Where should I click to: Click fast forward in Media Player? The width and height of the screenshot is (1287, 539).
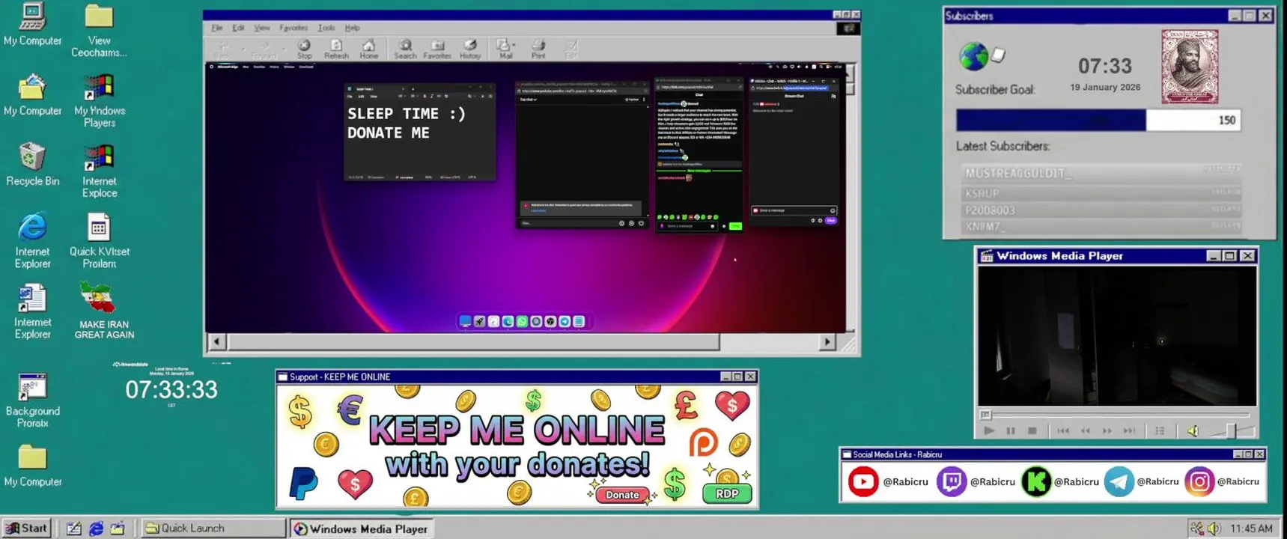1107,431
